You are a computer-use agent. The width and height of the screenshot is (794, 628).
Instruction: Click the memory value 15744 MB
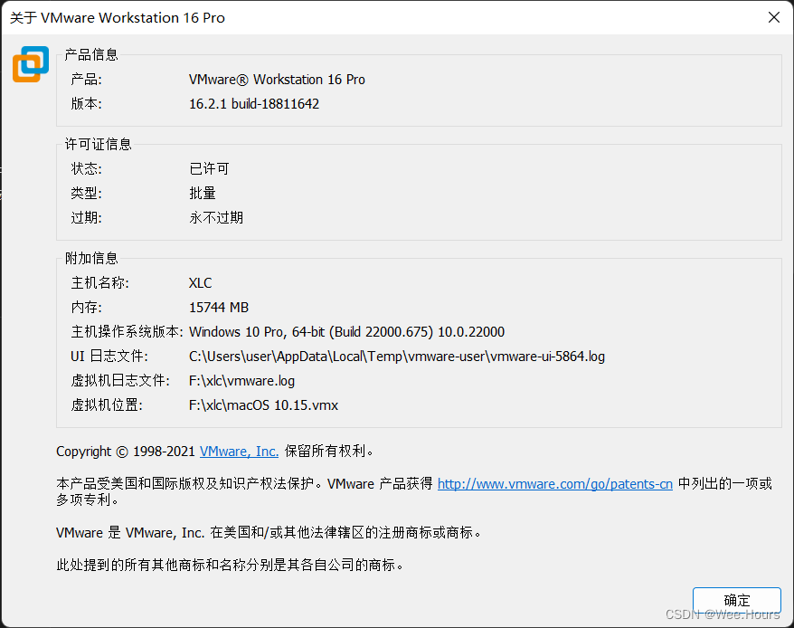(x=219, y=307)
